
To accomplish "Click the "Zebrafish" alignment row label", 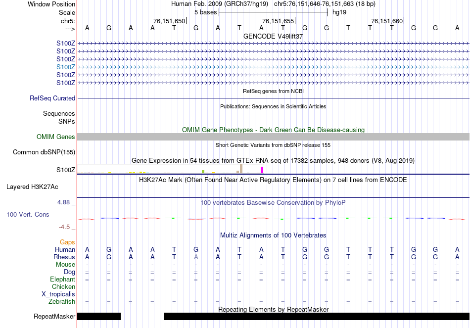I will click(x=62, y=301).
